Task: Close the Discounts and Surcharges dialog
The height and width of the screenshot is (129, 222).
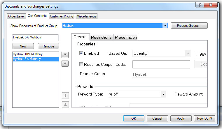Action: point(211,5)
